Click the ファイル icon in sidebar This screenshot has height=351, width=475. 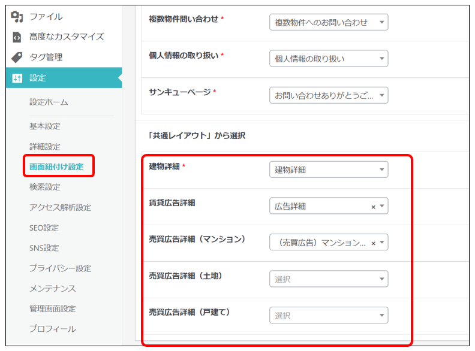point(17,16)
